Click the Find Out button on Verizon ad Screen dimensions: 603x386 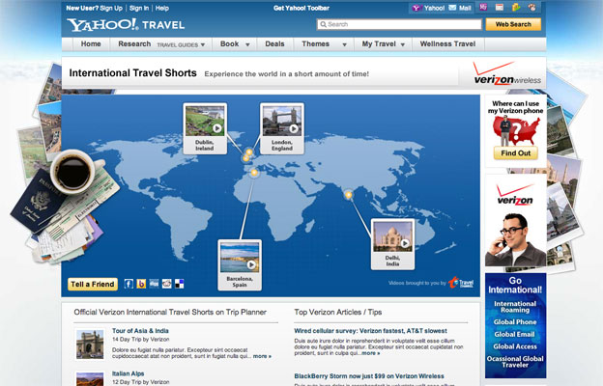click(x=515, y=152)
